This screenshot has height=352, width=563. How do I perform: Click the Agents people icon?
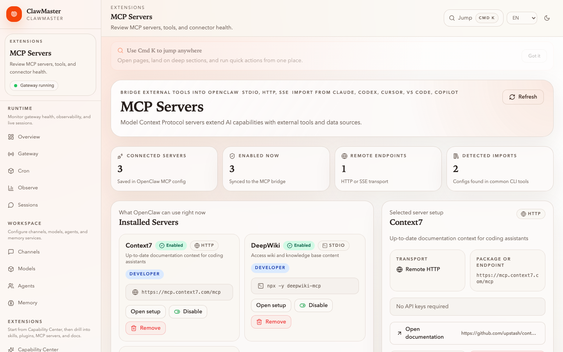click(x=11, y=286)
